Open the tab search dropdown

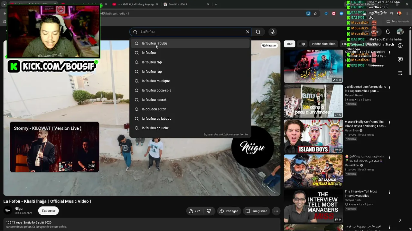(4, 4)
